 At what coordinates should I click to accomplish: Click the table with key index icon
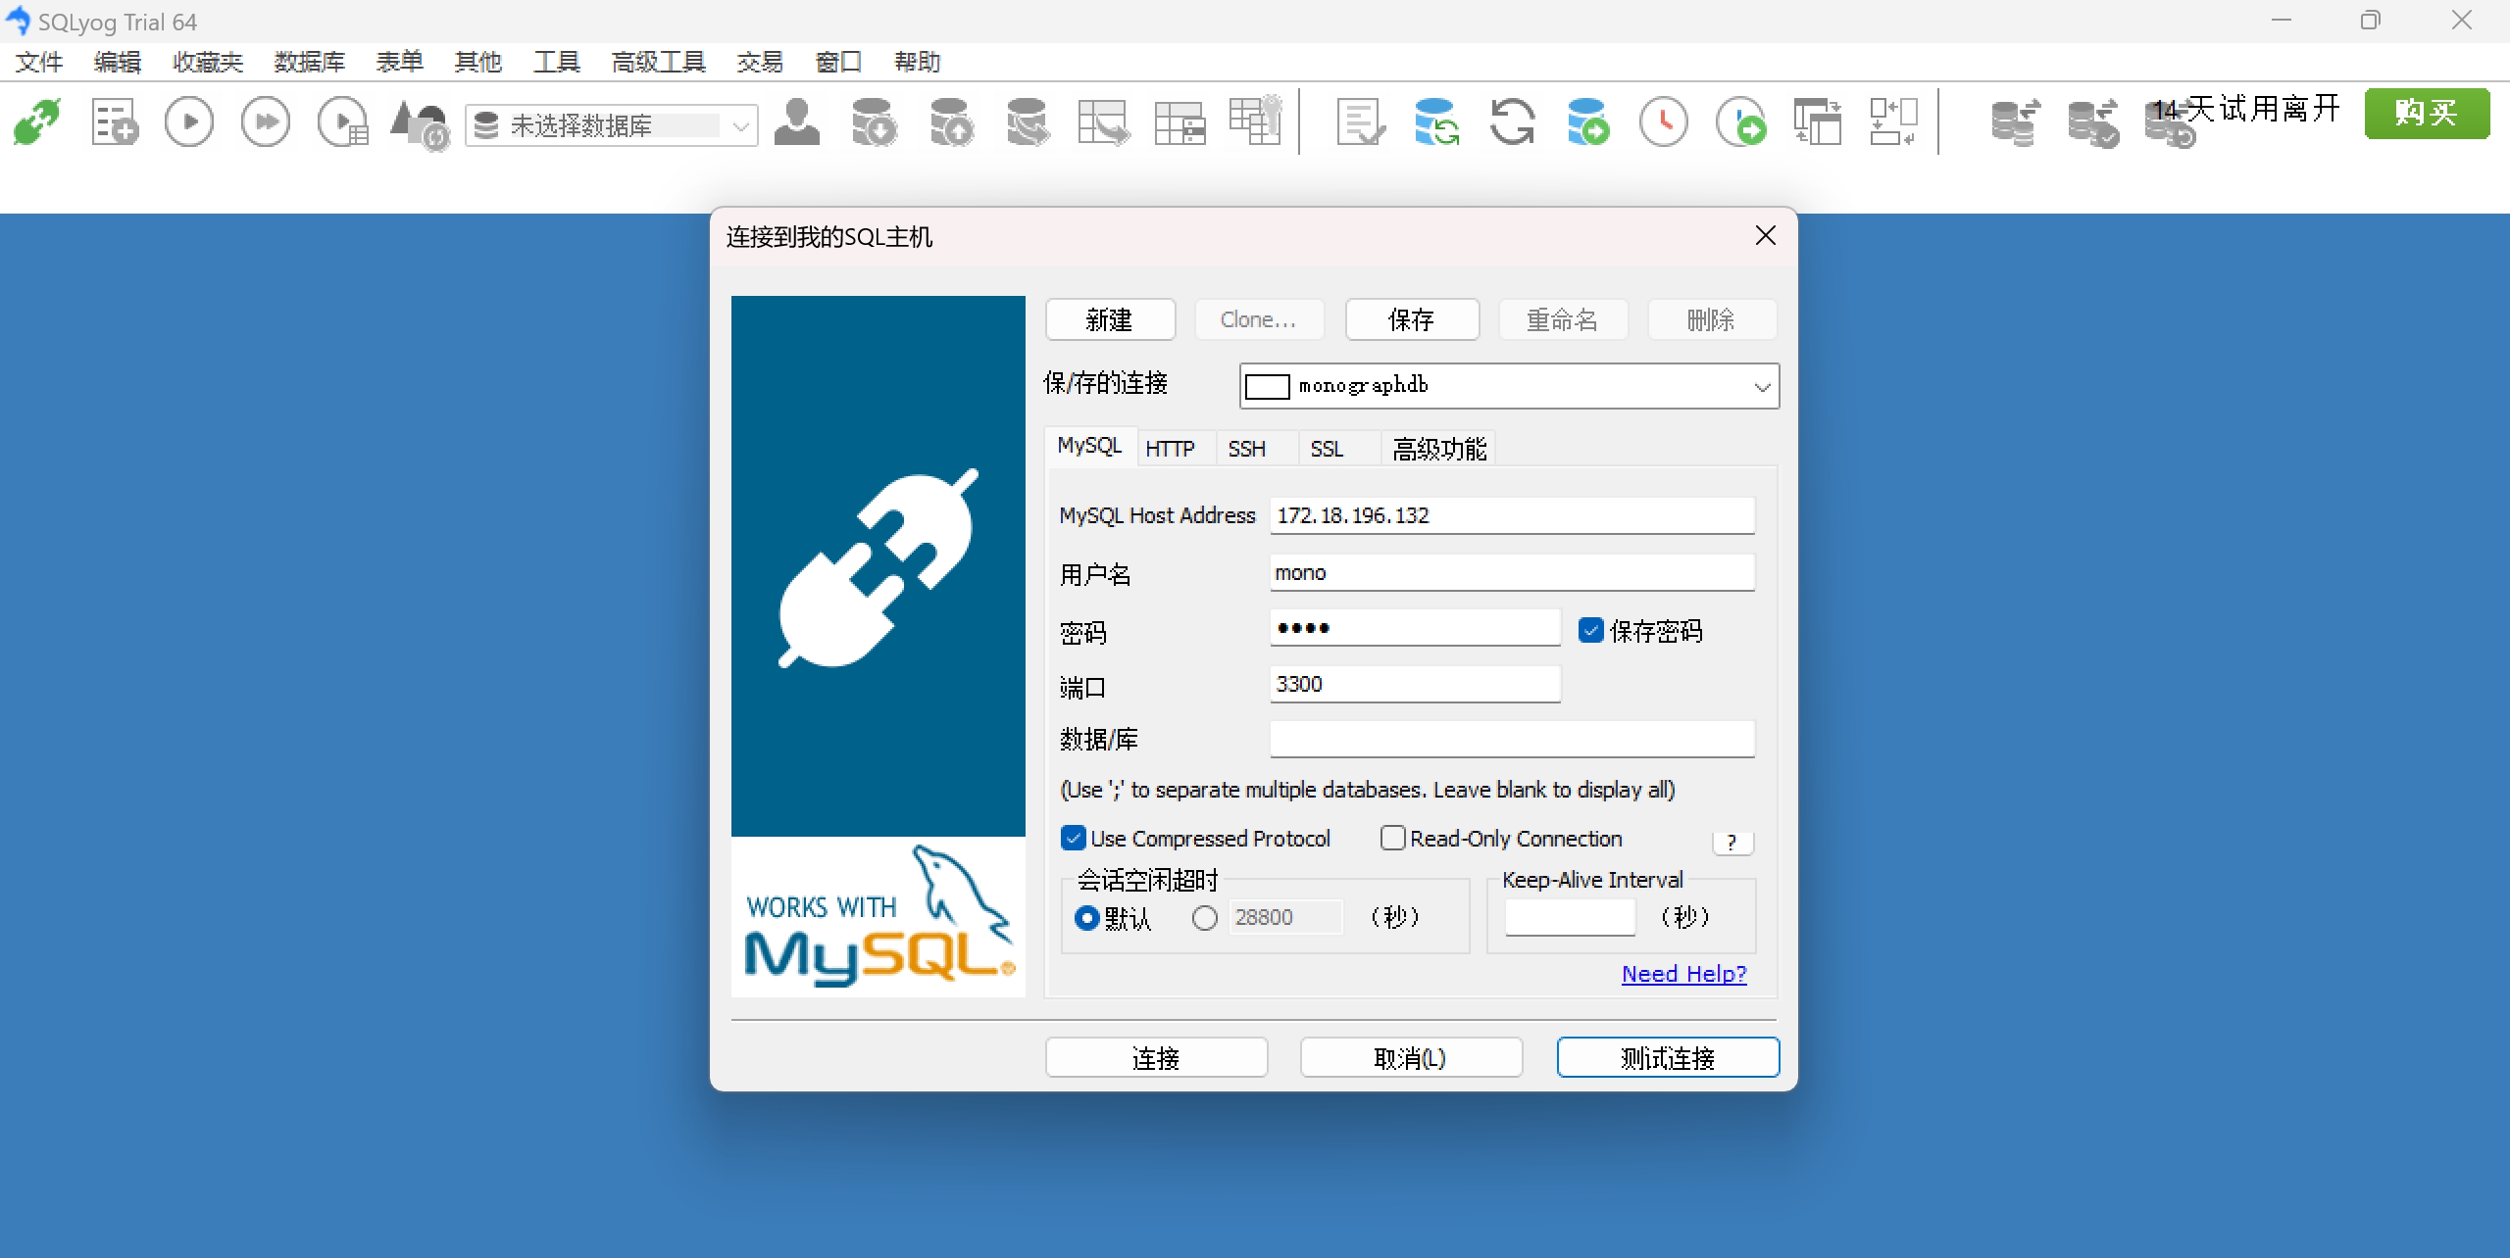pyautogui.click(x=1256, y=121)
